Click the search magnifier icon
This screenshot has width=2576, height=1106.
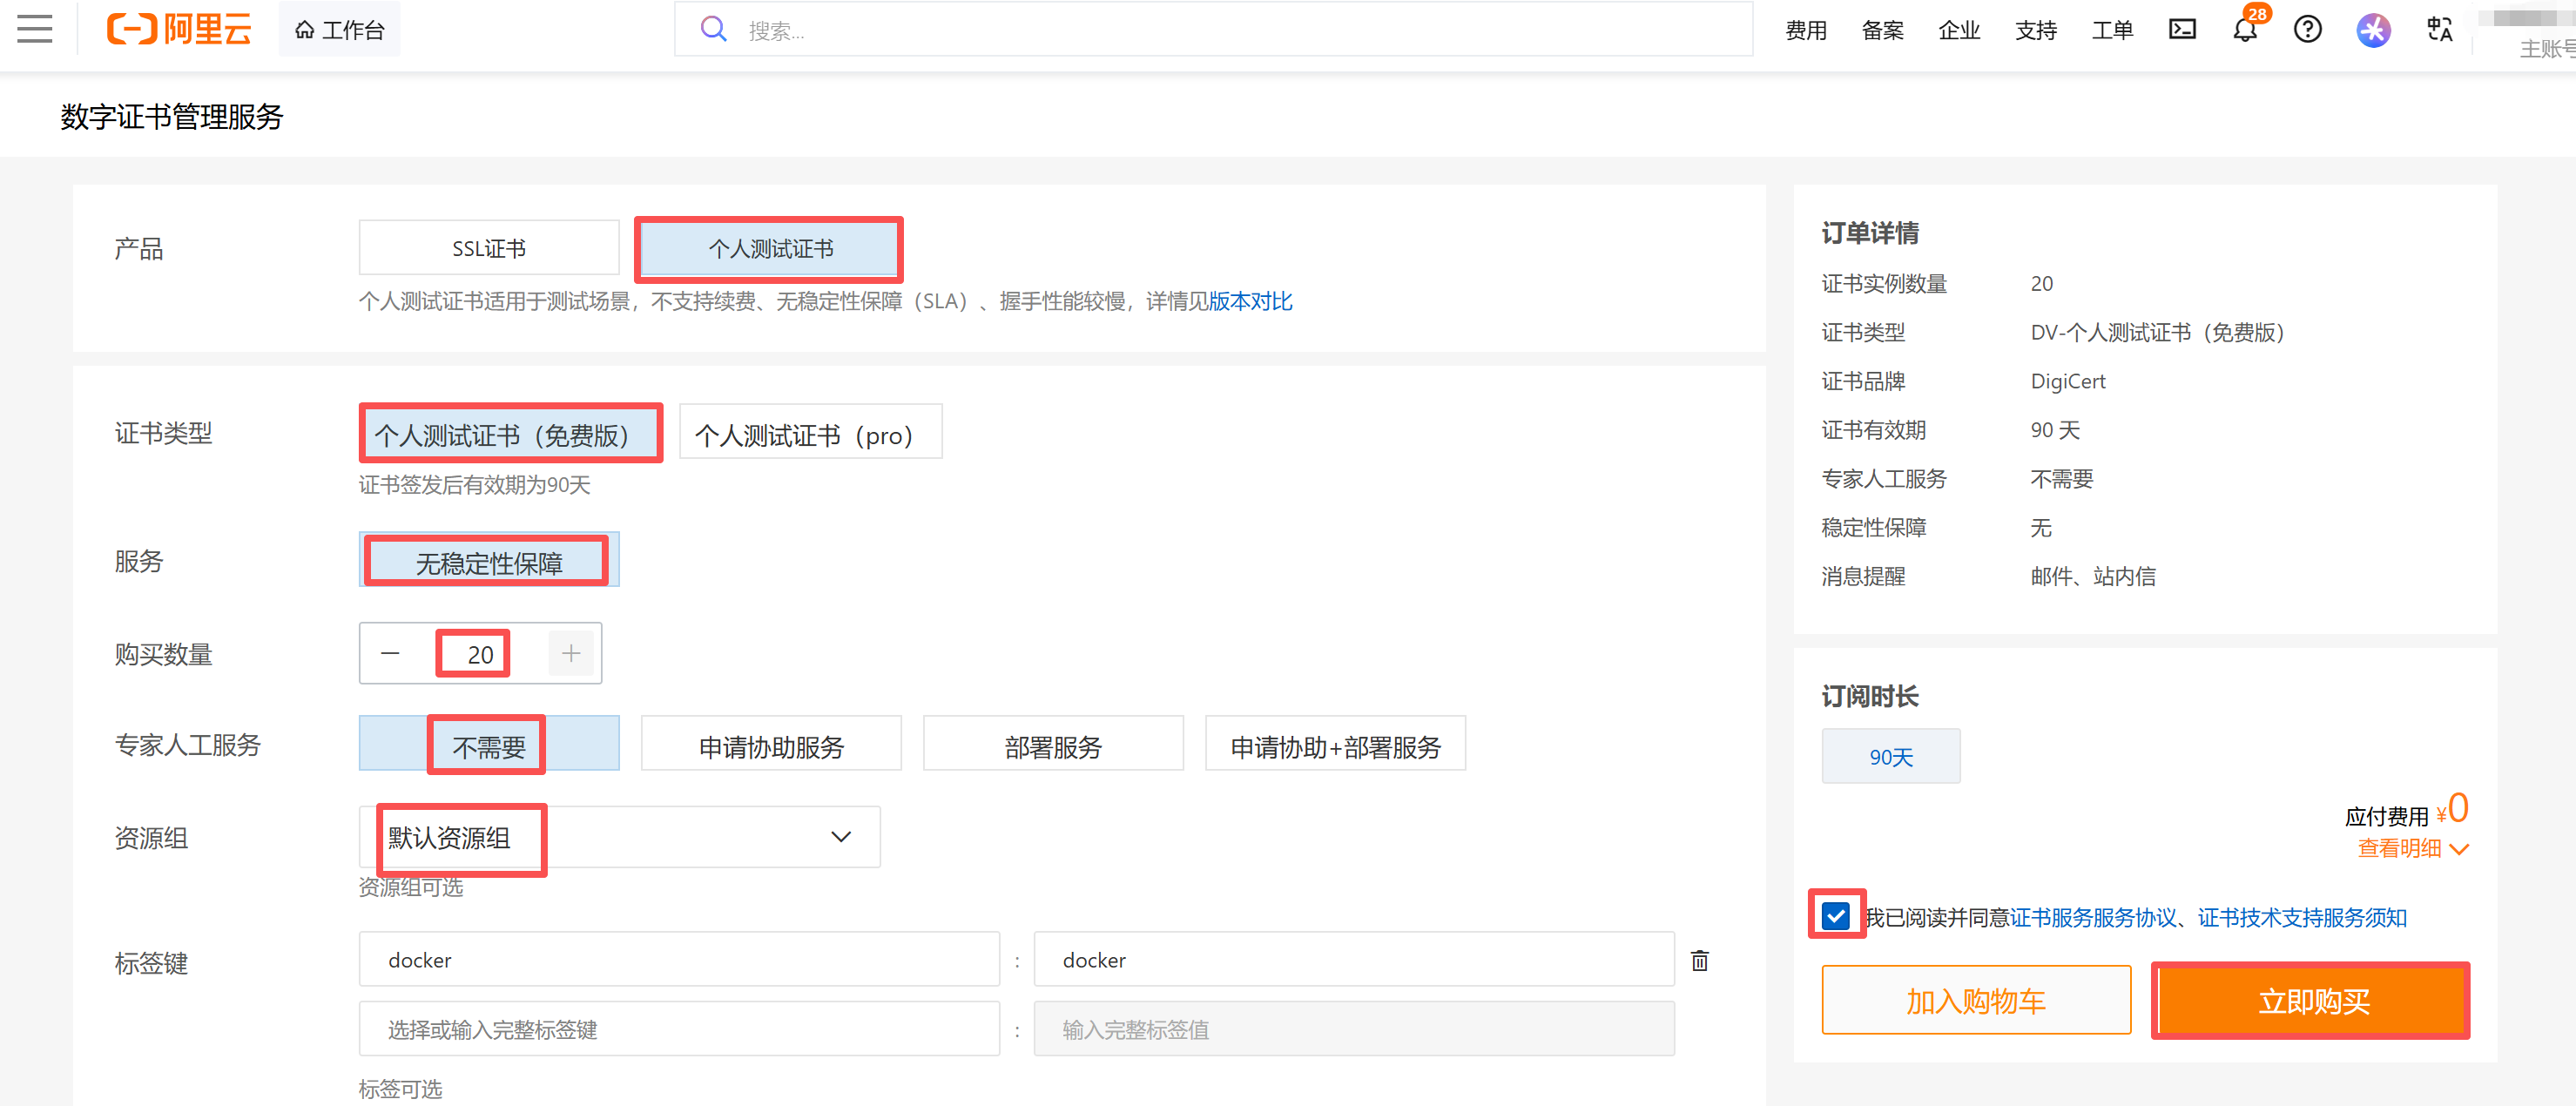point(713,29)
